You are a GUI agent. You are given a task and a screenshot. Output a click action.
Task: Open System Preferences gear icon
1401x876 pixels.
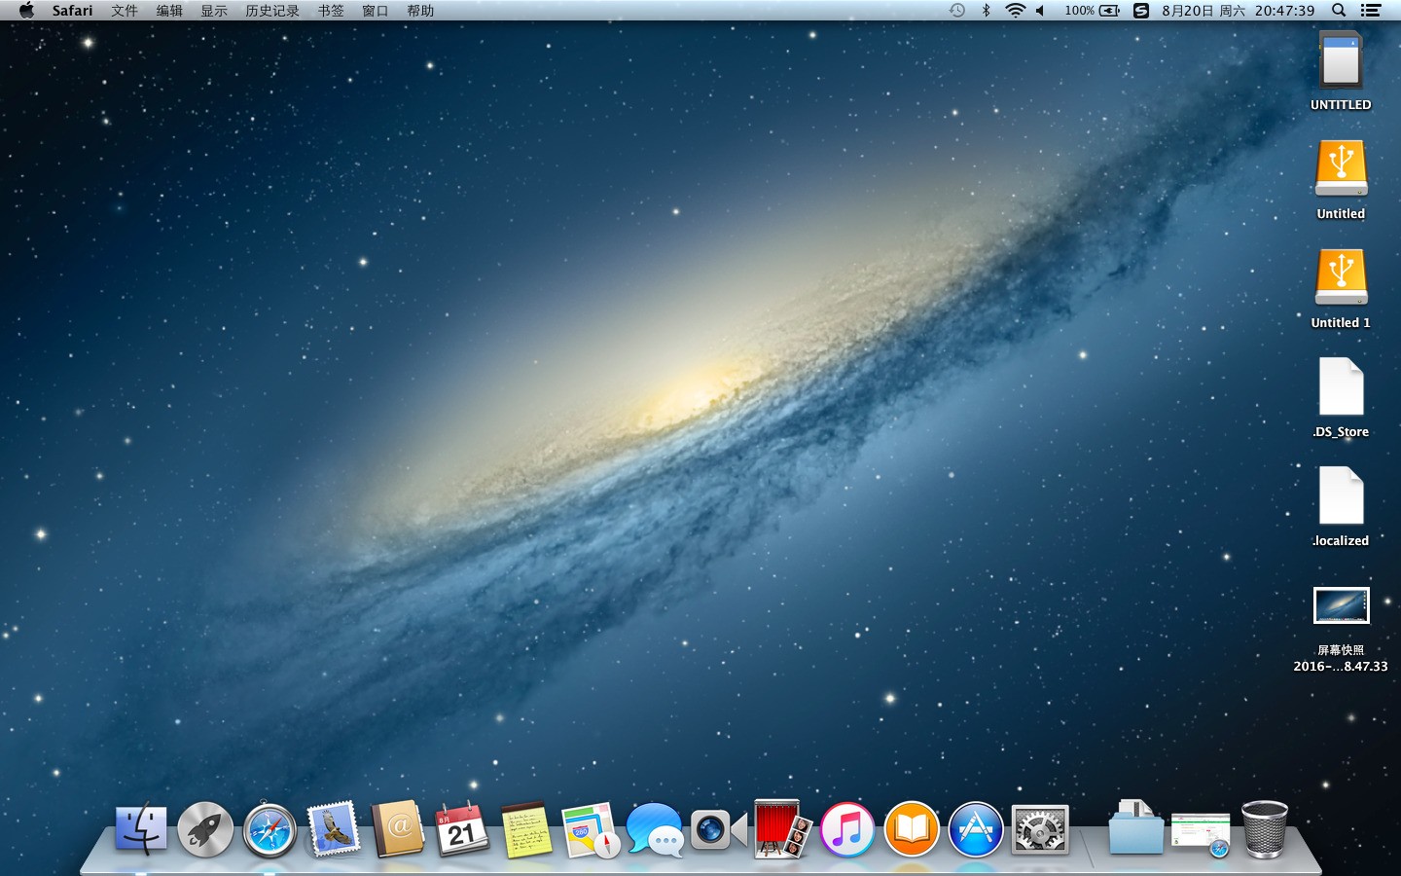coord(1040,830)
